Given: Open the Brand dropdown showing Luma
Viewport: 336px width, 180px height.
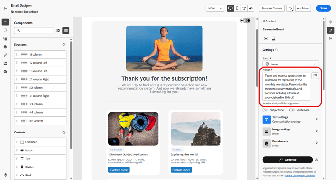Looking at the screenshot, I should [x=290, y=64].
